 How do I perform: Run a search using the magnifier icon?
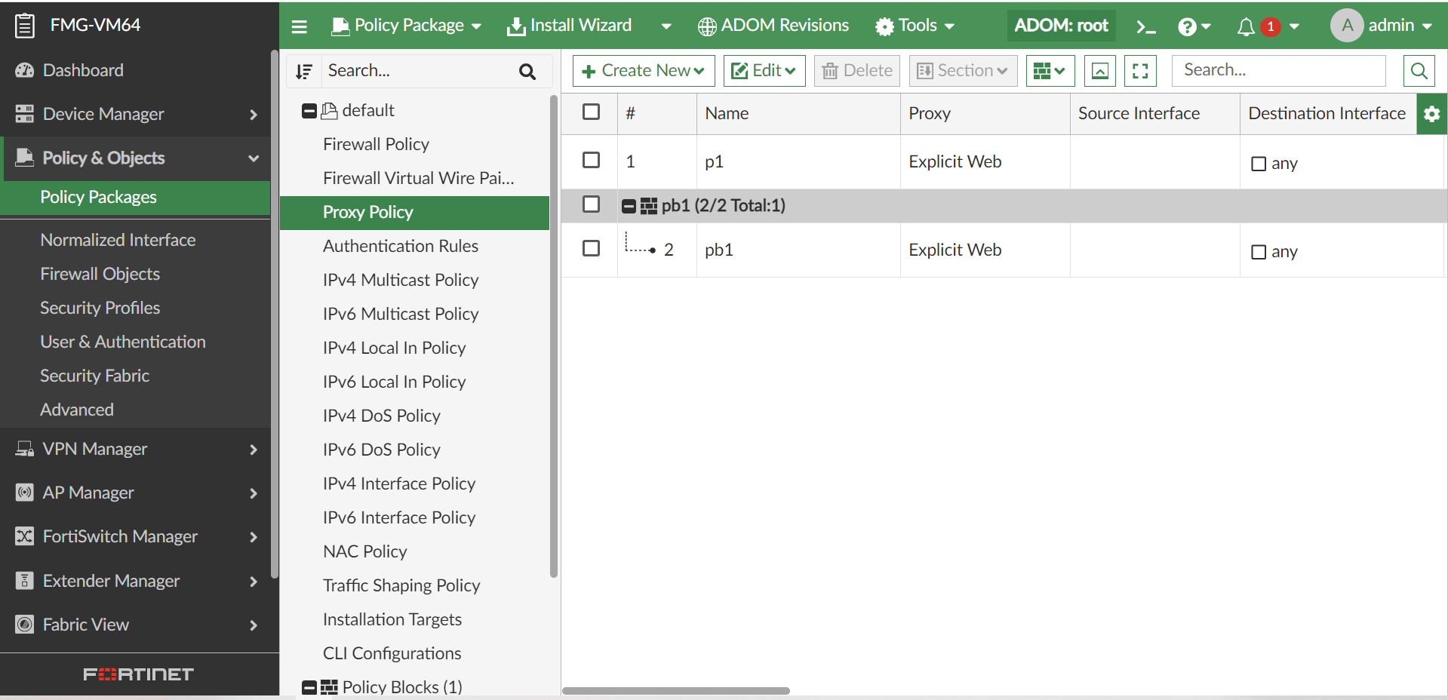[x=1418, y=70]
